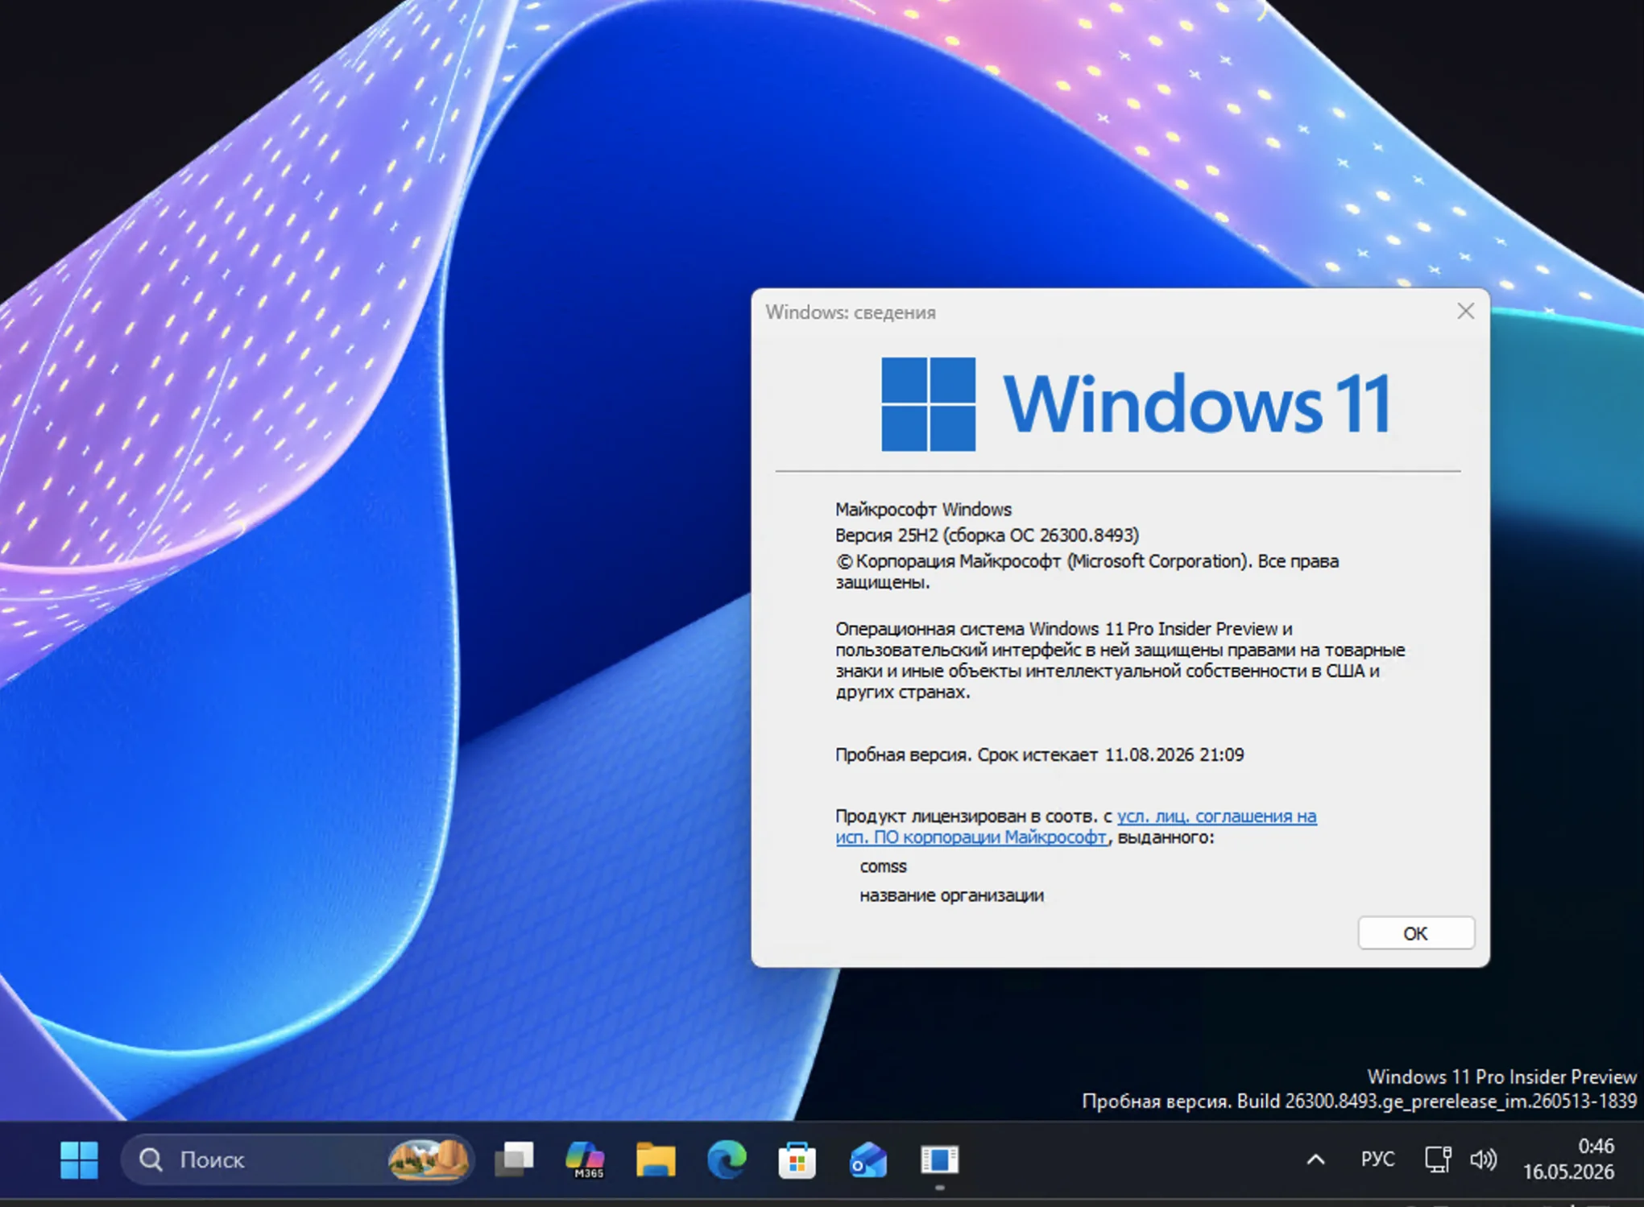Select the running winver taskbar icon
Screen dimensions: 1644x1207
939,1159
